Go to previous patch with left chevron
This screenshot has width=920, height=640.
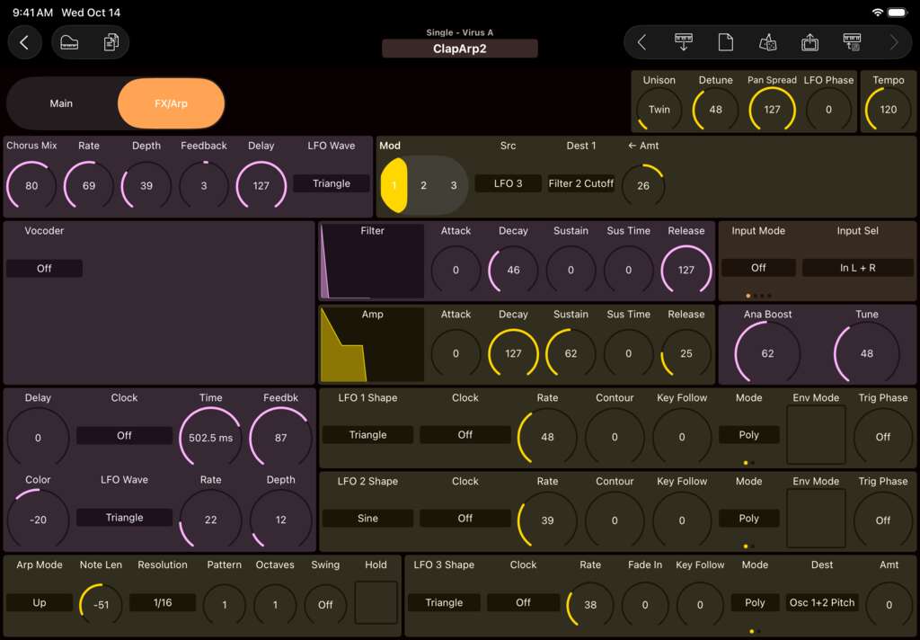(x=641, y=42)
